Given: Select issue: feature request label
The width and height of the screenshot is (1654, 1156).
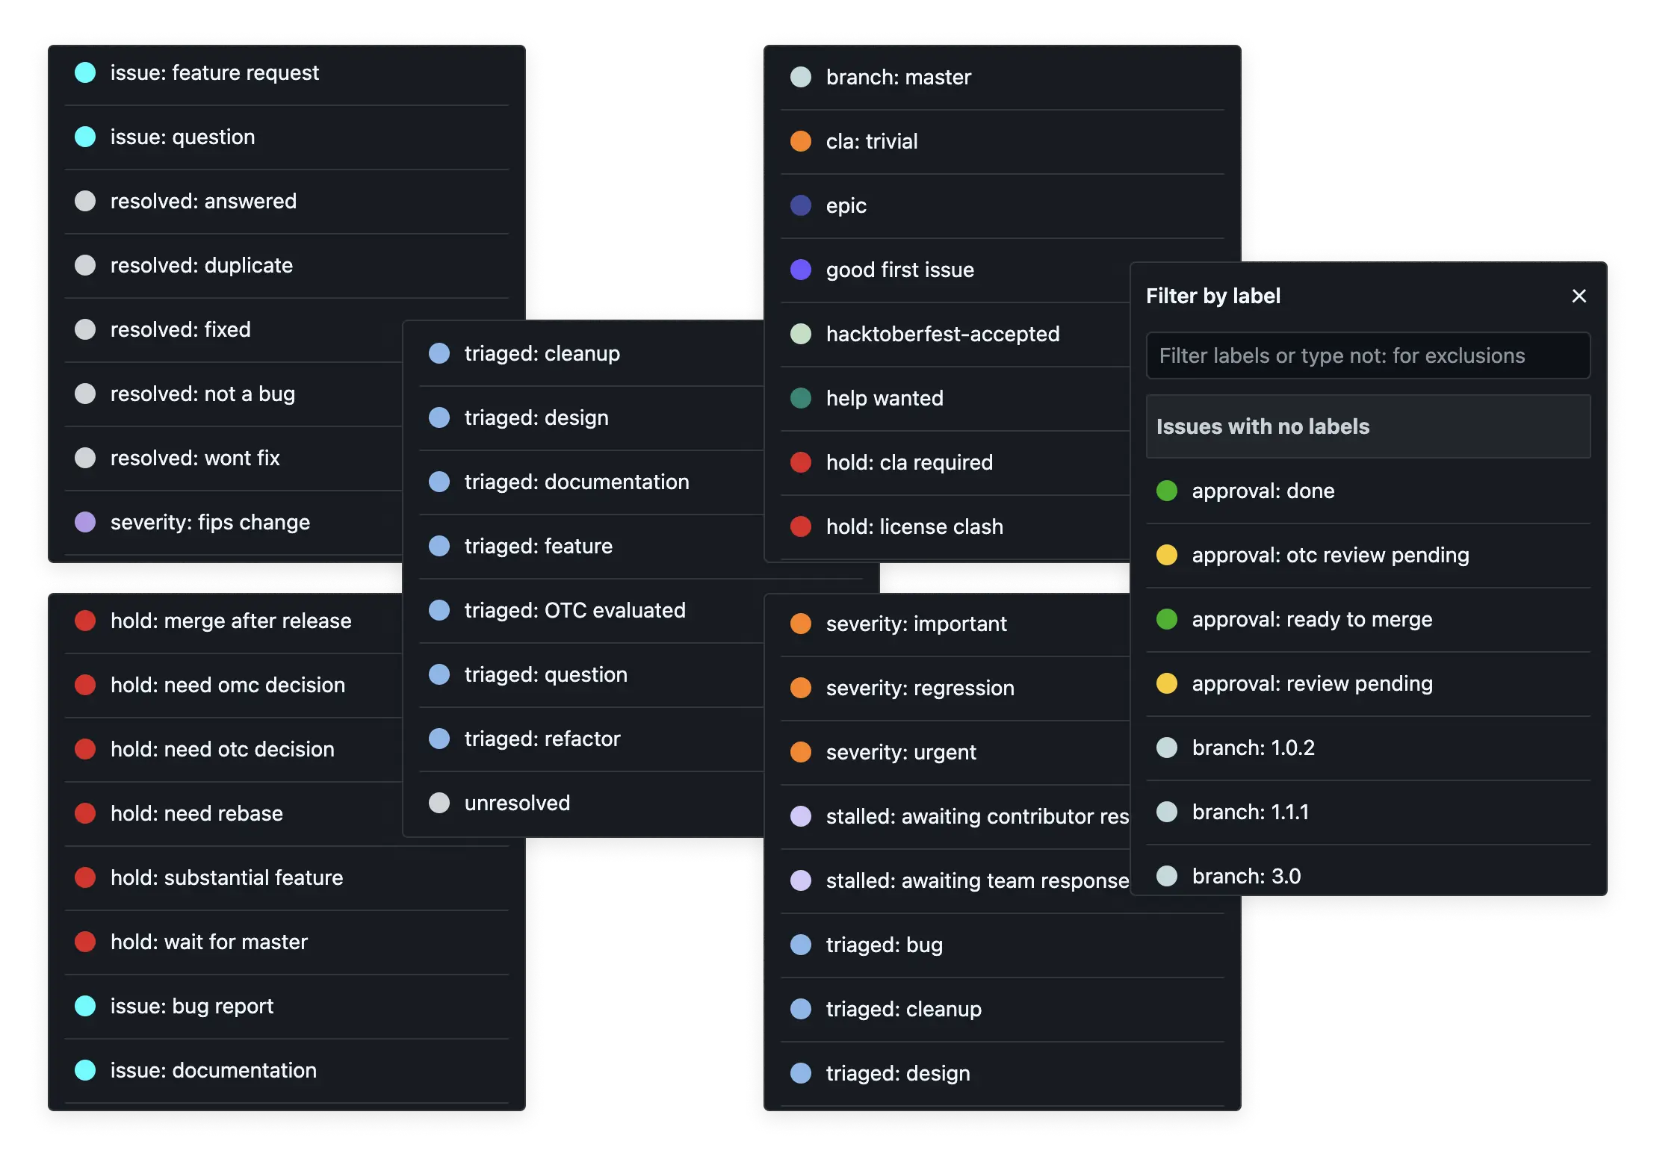Looking at the screenshot, I should [286, 72].
